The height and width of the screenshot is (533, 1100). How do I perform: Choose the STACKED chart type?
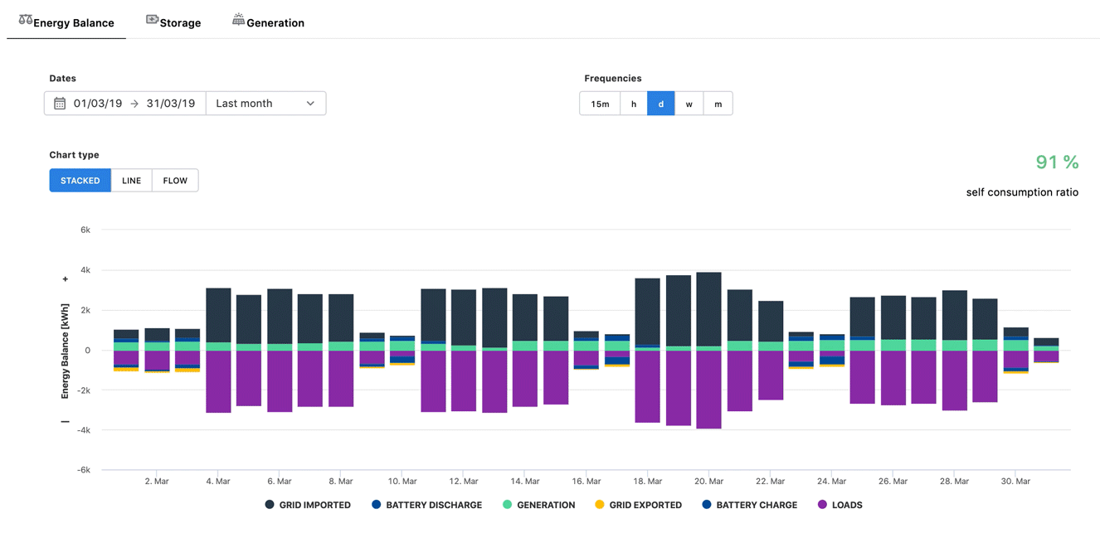coord(80,181)
